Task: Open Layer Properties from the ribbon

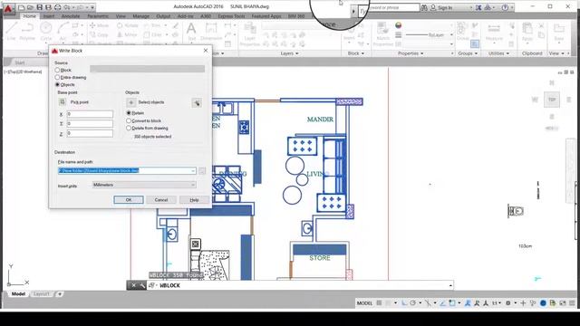Action: pyautogui.click(x=250, y=34)
